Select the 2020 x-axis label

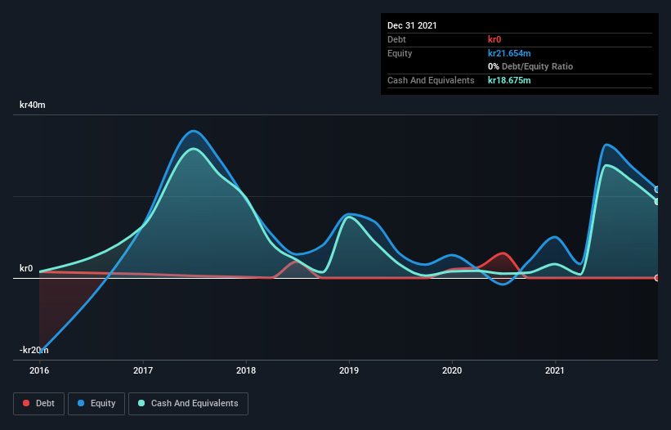tap(452, 370)
